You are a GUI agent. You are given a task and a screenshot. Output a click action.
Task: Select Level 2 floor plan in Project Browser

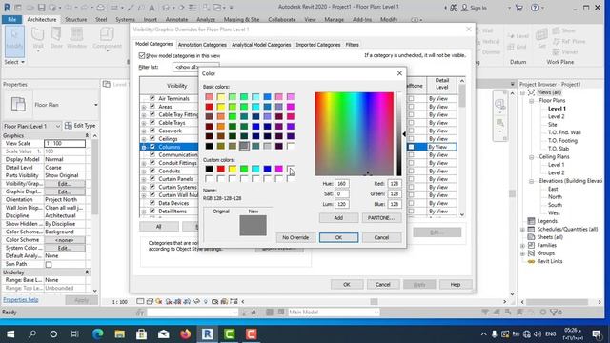pyautogui.click(x=556, y=116)
